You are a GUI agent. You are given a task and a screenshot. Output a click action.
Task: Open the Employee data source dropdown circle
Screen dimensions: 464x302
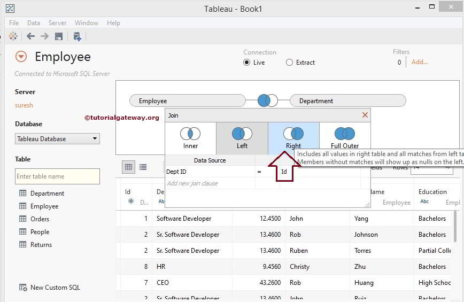pos(21,57)
